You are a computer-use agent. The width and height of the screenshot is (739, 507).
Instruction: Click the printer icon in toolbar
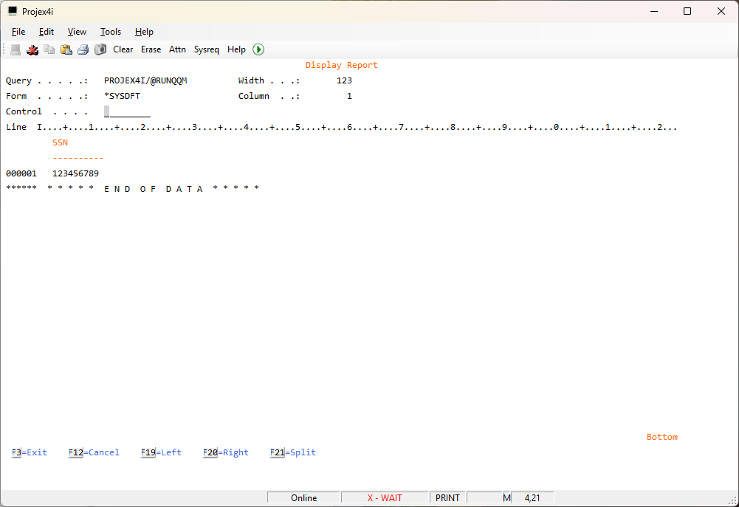pyautogui.click(x=83, y=49)
